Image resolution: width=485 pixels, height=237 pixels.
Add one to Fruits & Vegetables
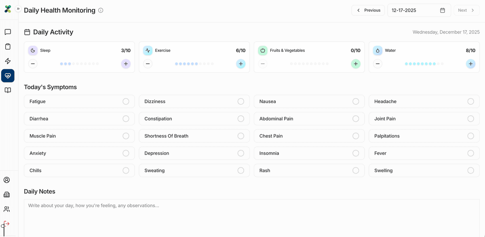click(355, 64)
